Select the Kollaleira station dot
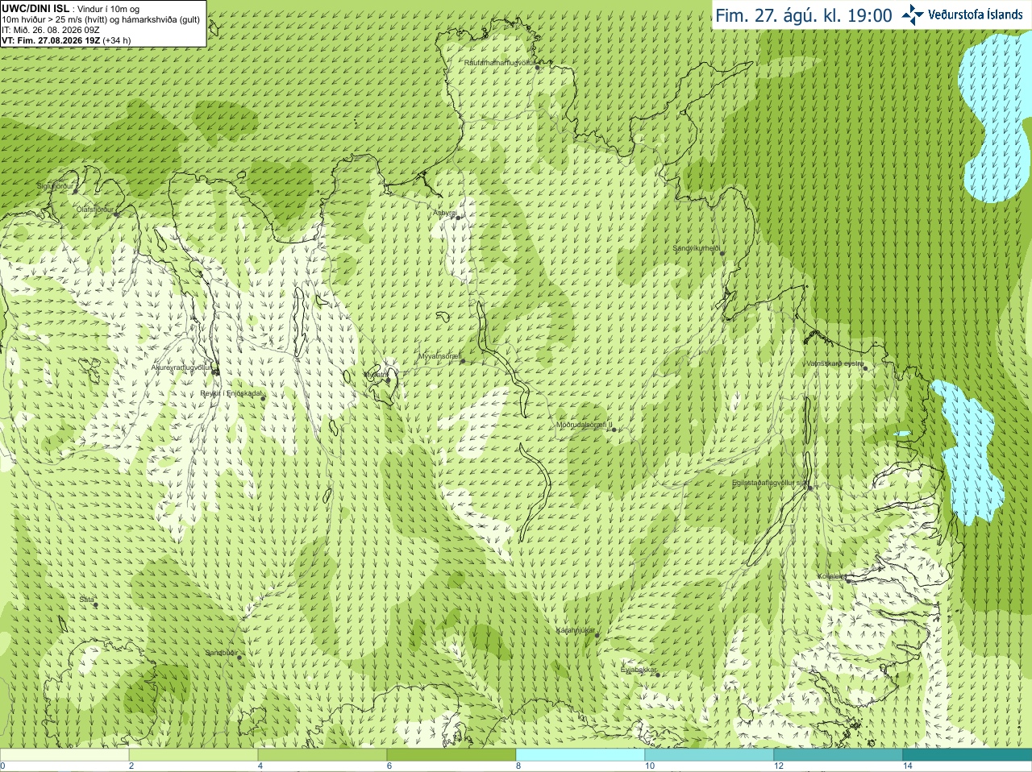This screenshot has width=1032, height=772. tap(848, 580)
